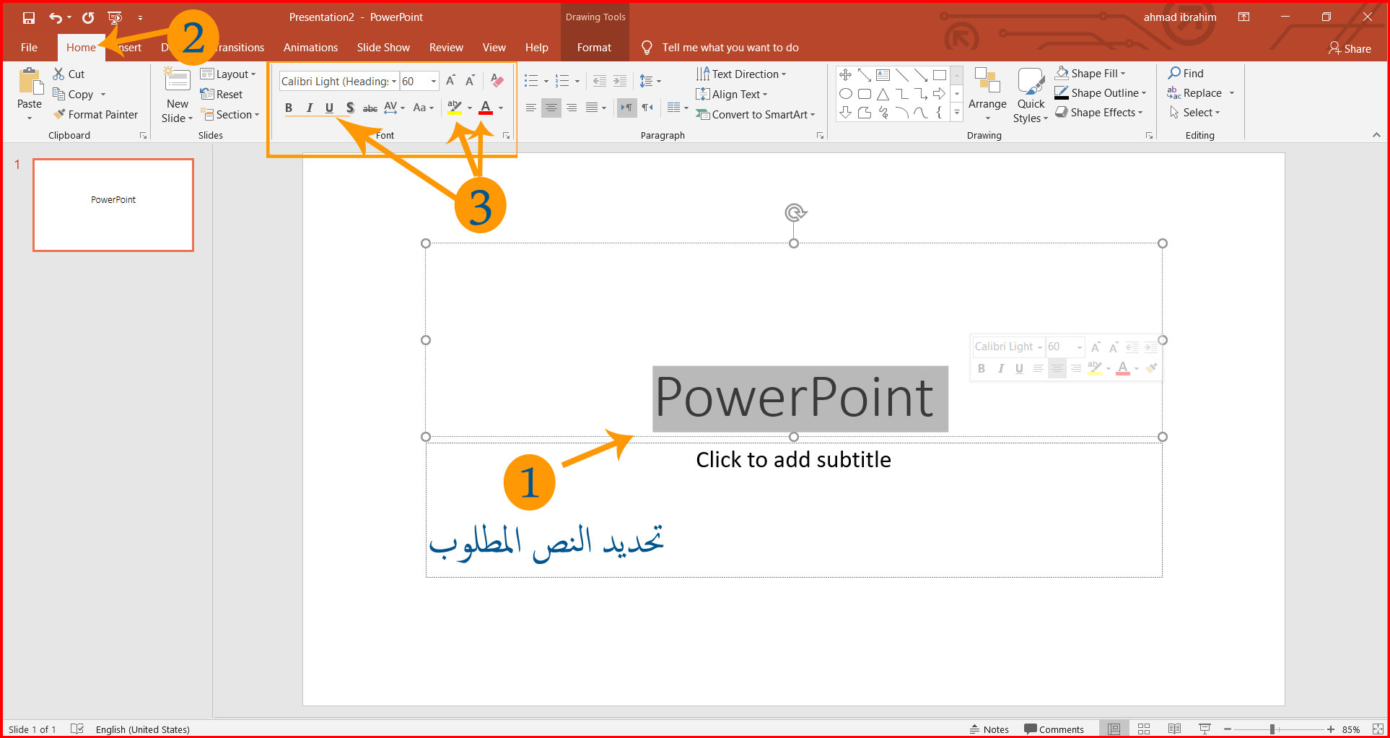The image size is (1390, 738).
Task: Toggle right-to-left text direction
Action: 647,108
